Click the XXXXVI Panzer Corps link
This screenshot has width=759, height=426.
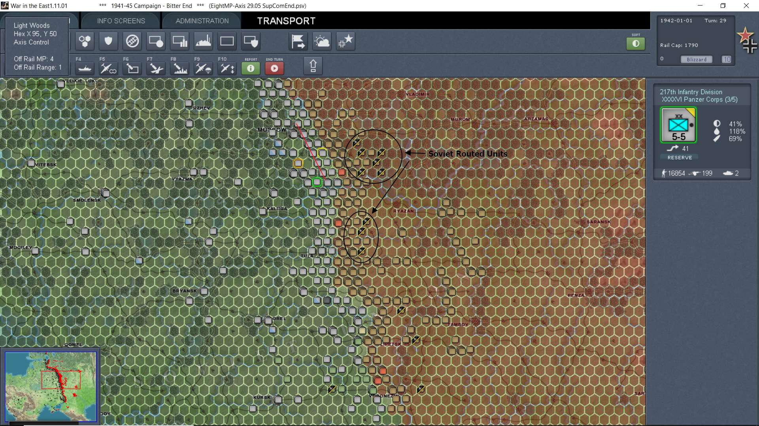click(699, 99)
